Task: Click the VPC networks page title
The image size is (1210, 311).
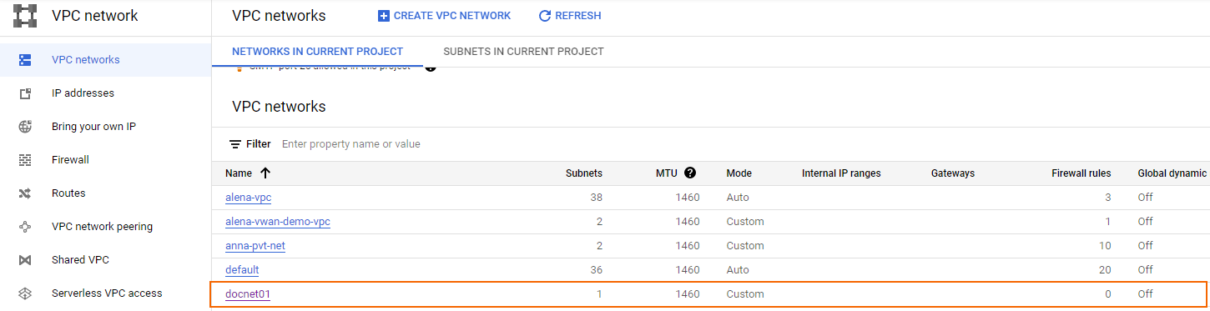Action: 279,16
